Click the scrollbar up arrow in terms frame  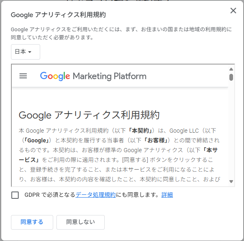pos(231,69)
